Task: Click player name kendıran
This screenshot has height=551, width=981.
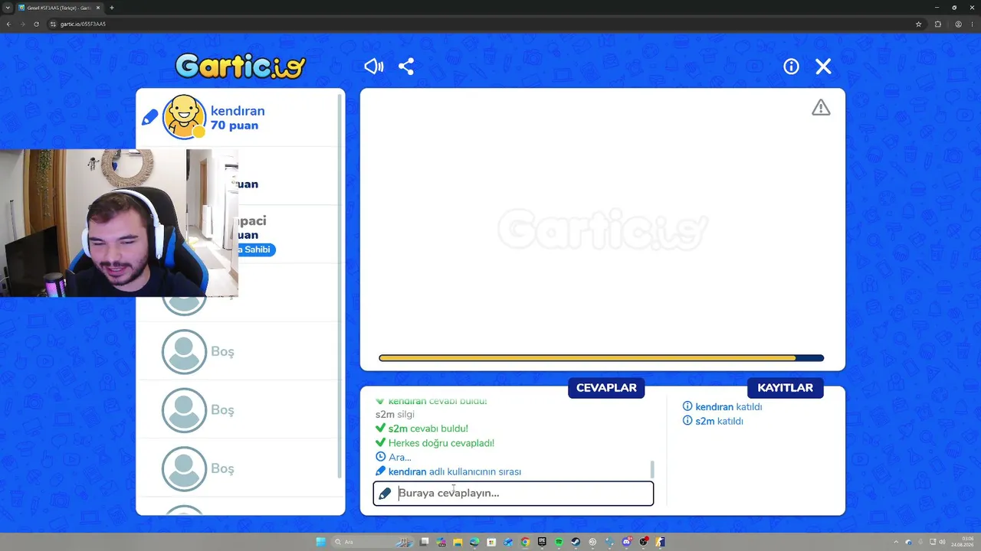Action: pyautogui.click(x=238, y=111)
